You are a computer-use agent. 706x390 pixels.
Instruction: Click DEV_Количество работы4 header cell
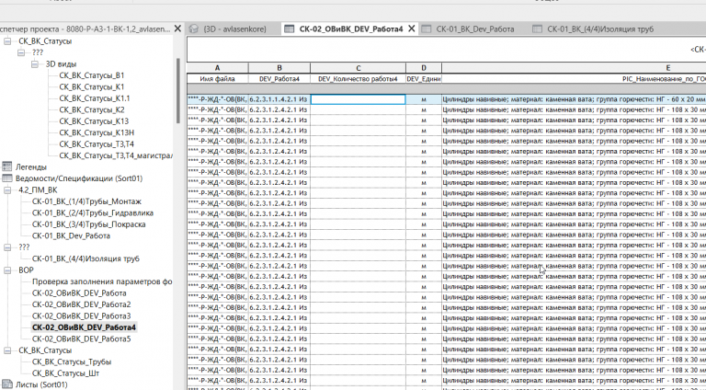click(x=358, y=79)
